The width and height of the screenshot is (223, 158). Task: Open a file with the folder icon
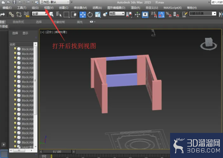pyautogui.click(x=9, y=2)
